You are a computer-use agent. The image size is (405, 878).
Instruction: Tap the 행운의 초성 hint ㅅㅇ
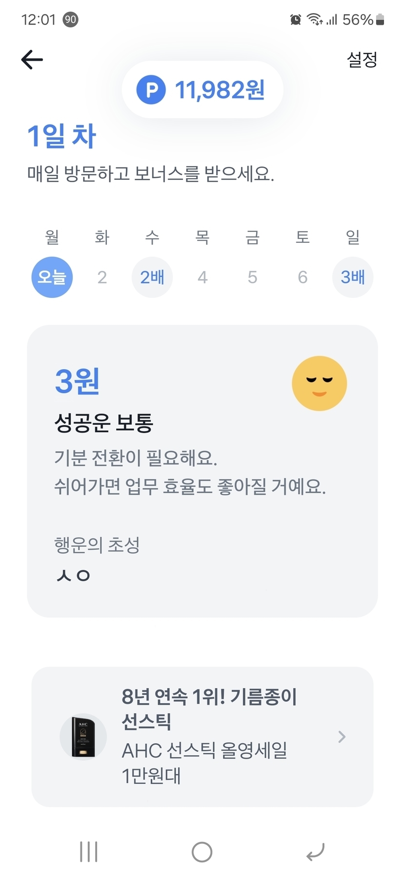[x=73, y=575]
